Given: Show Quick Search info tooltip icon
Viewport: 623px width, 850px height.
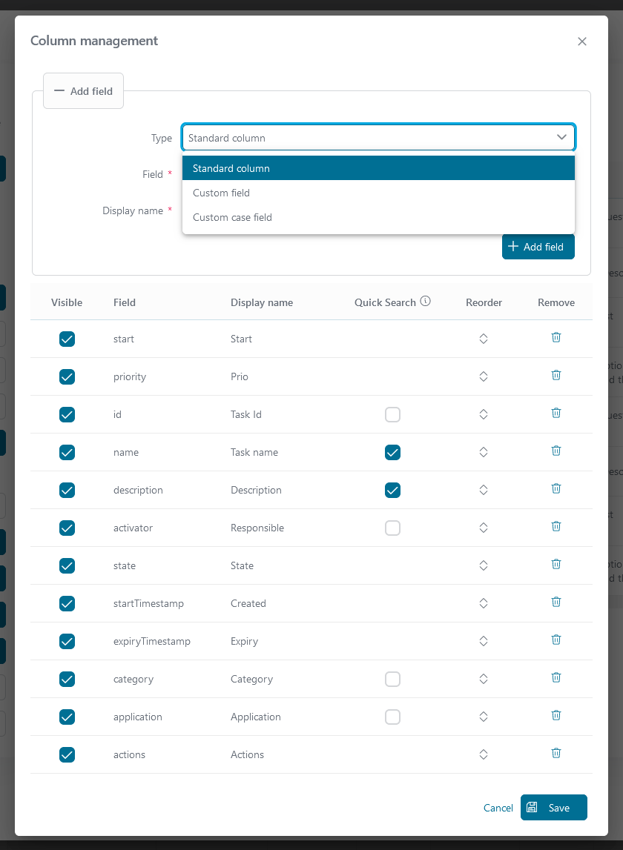Looking at the screenshot, I should [426, 302].
